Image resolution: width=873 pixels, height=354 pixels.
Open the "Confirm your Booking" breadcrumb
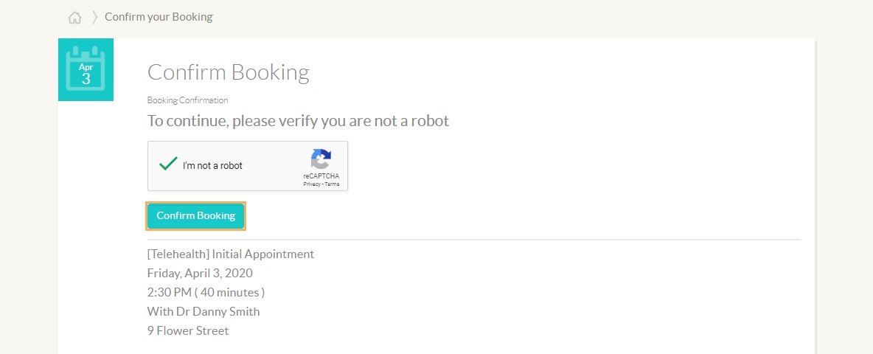pos(159,17)
